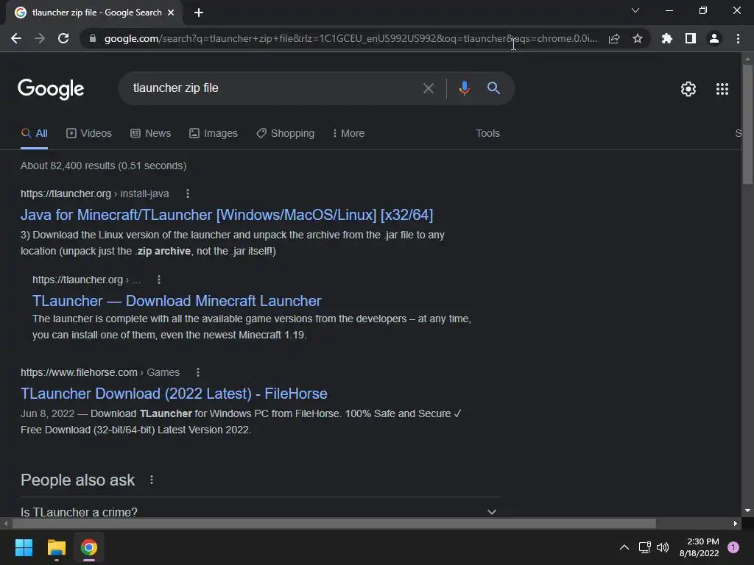Open the Chrome extensions puzzle menu
This screenshot has height=565, width=754.
(x=667, y=38)
